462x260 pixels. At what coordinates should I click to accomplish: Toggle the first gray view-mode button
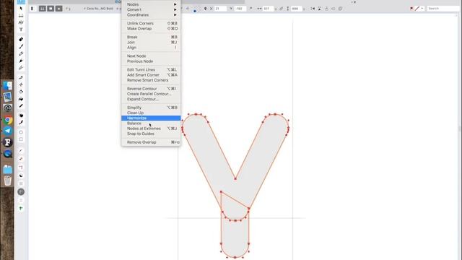(43, 9)
